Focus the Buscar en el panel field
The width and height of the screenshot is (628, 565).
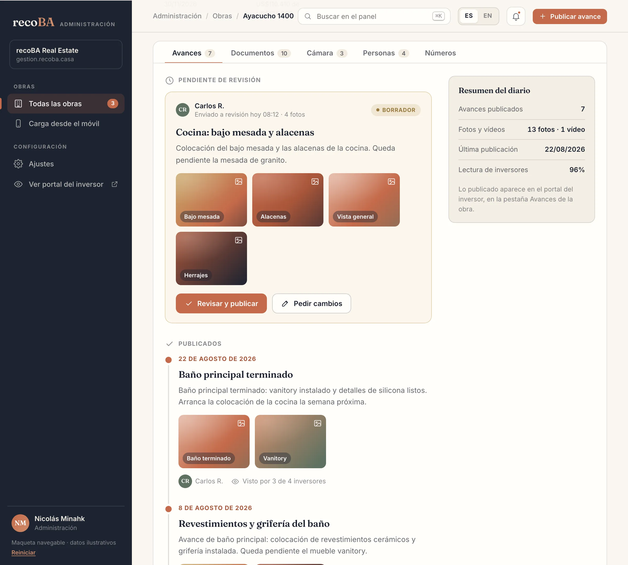tap(374, 16)
